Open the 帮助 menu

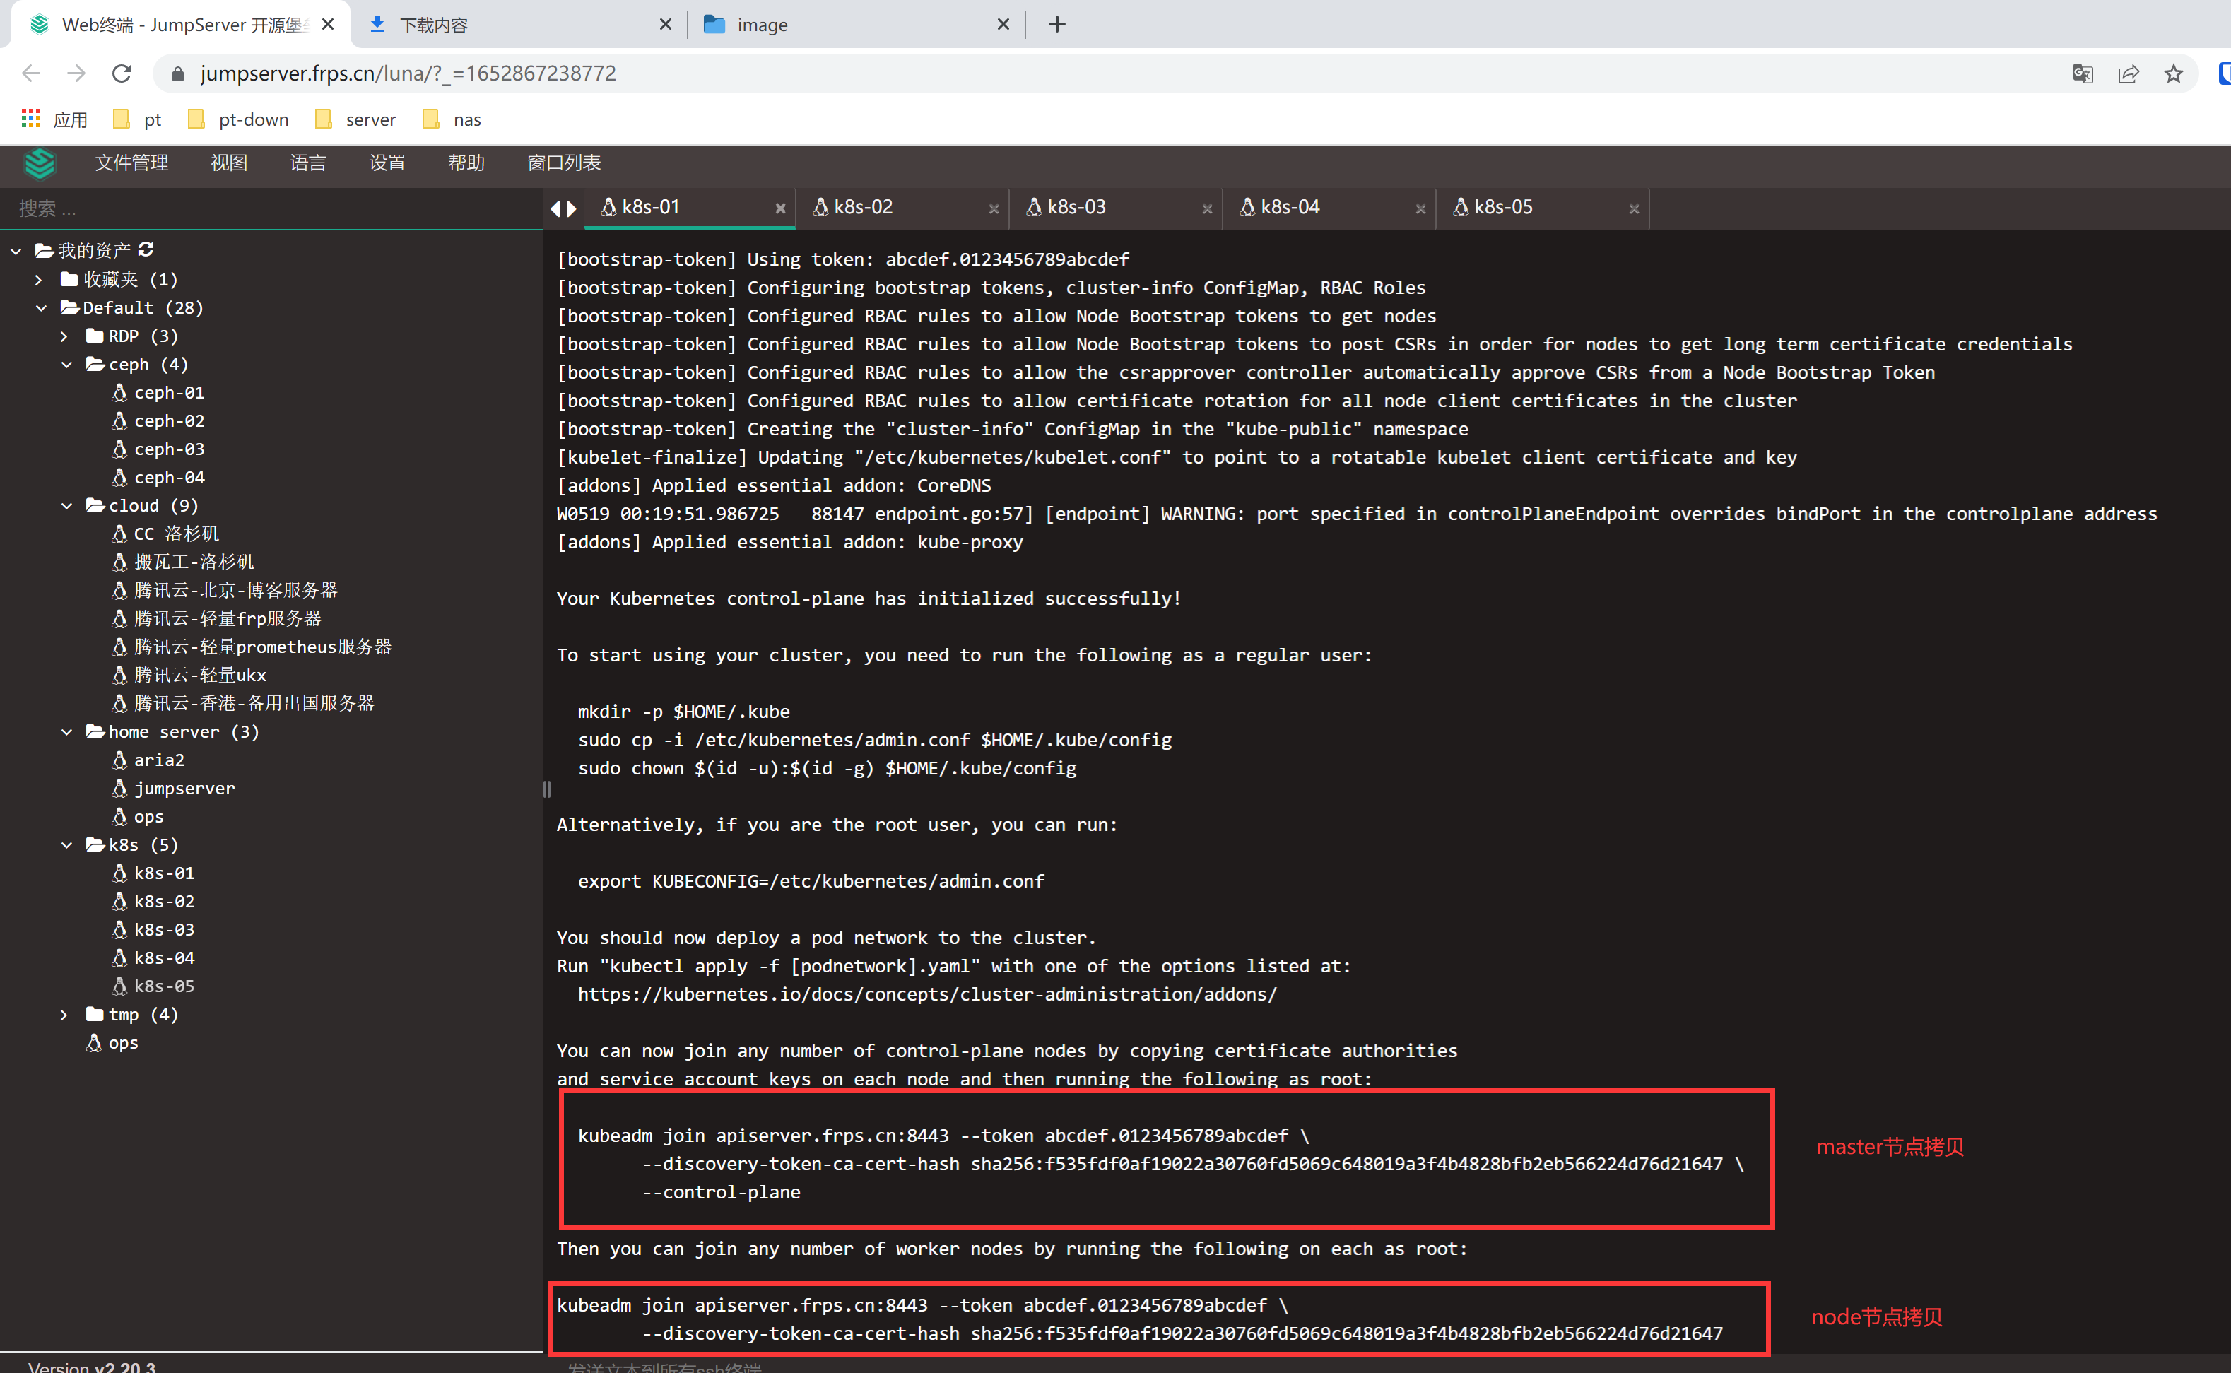466,163
